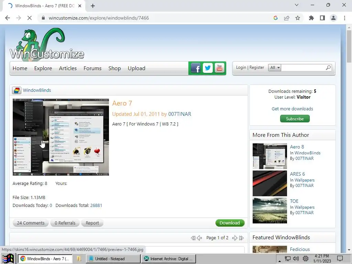Click the downloads total 26881 link
Image resolution: width=352 pixels, height=264 pixels.
click(x=96, y=206)
